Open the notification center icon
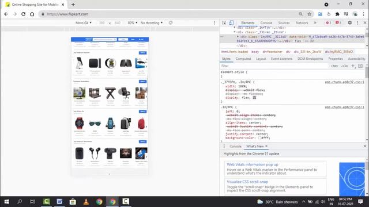 click(x=360, y=202)
